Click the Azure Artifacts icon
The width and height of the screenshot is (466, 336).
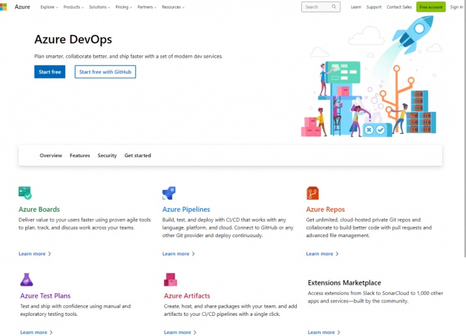click(171, 279)
